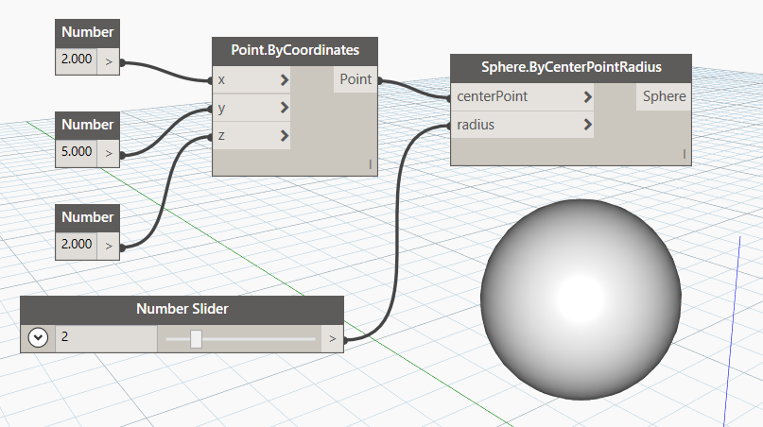Viewport: 763px width, 427px height.
Task: Click the y input port chevron
Action: [x=285, y=108]
